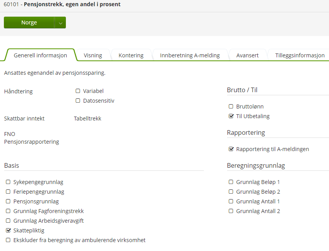Viewport: 329px width, 251px height.
Task: Check the Pensjonsgrunnlag box
Action: coord(8,201)
